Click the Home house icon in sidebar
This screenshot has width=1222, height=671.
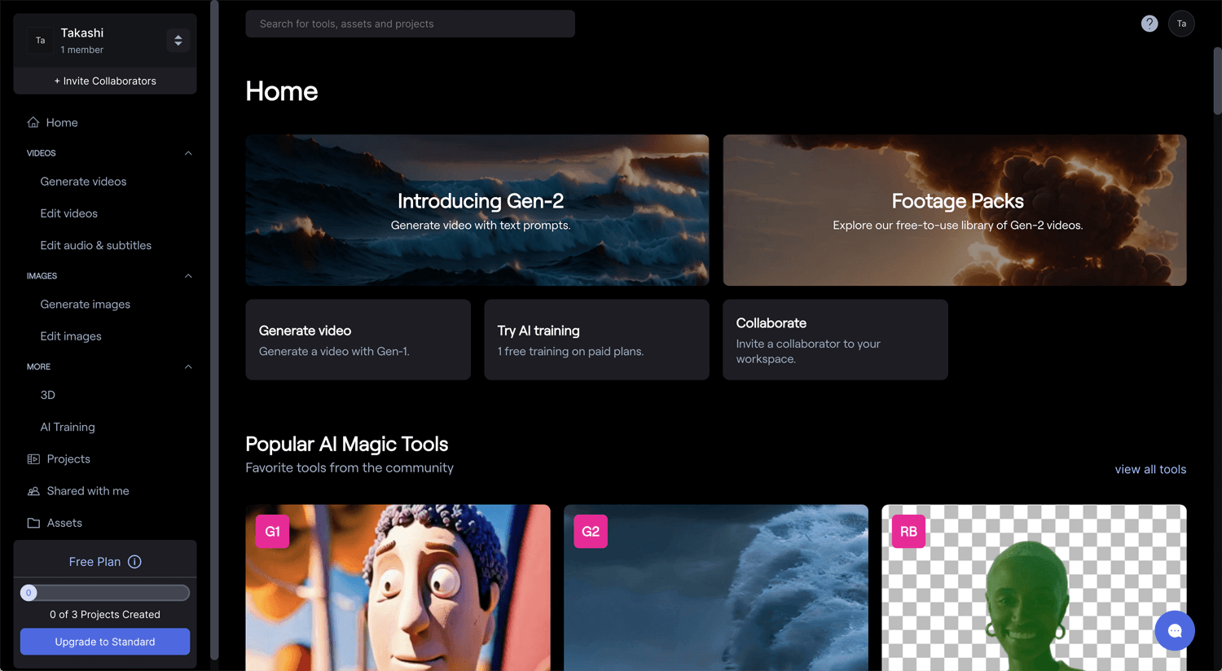33,122
